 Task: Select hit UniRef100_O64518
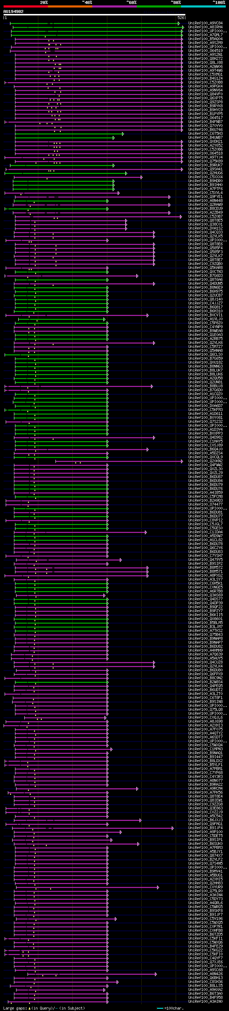click(205, 153)
